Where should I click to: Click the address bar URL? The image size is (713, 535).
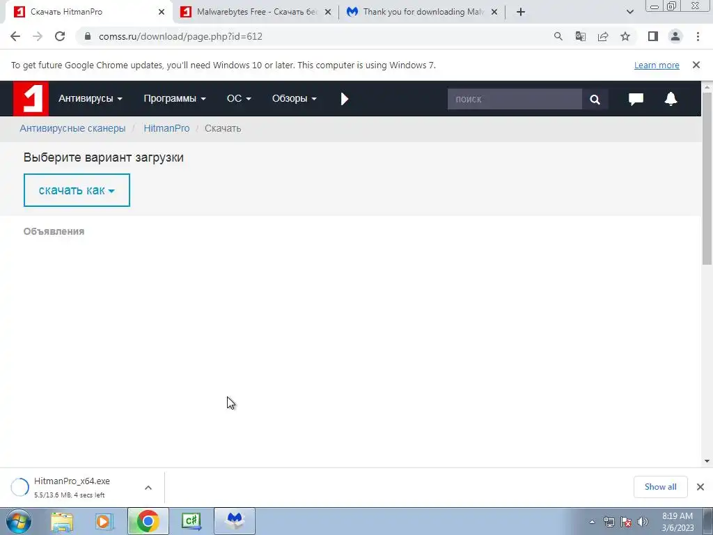click(x=180, y=36)
